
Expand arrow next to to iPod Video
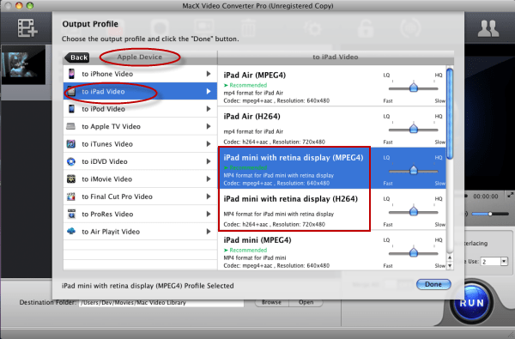209,109
